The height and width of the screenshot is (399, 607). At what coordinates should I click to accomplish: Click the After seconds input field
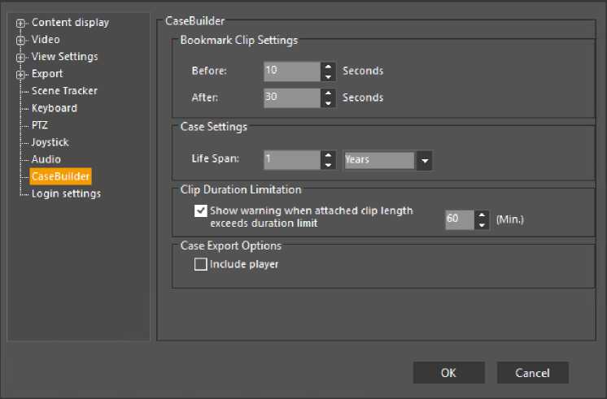click(x=291, y=98)
